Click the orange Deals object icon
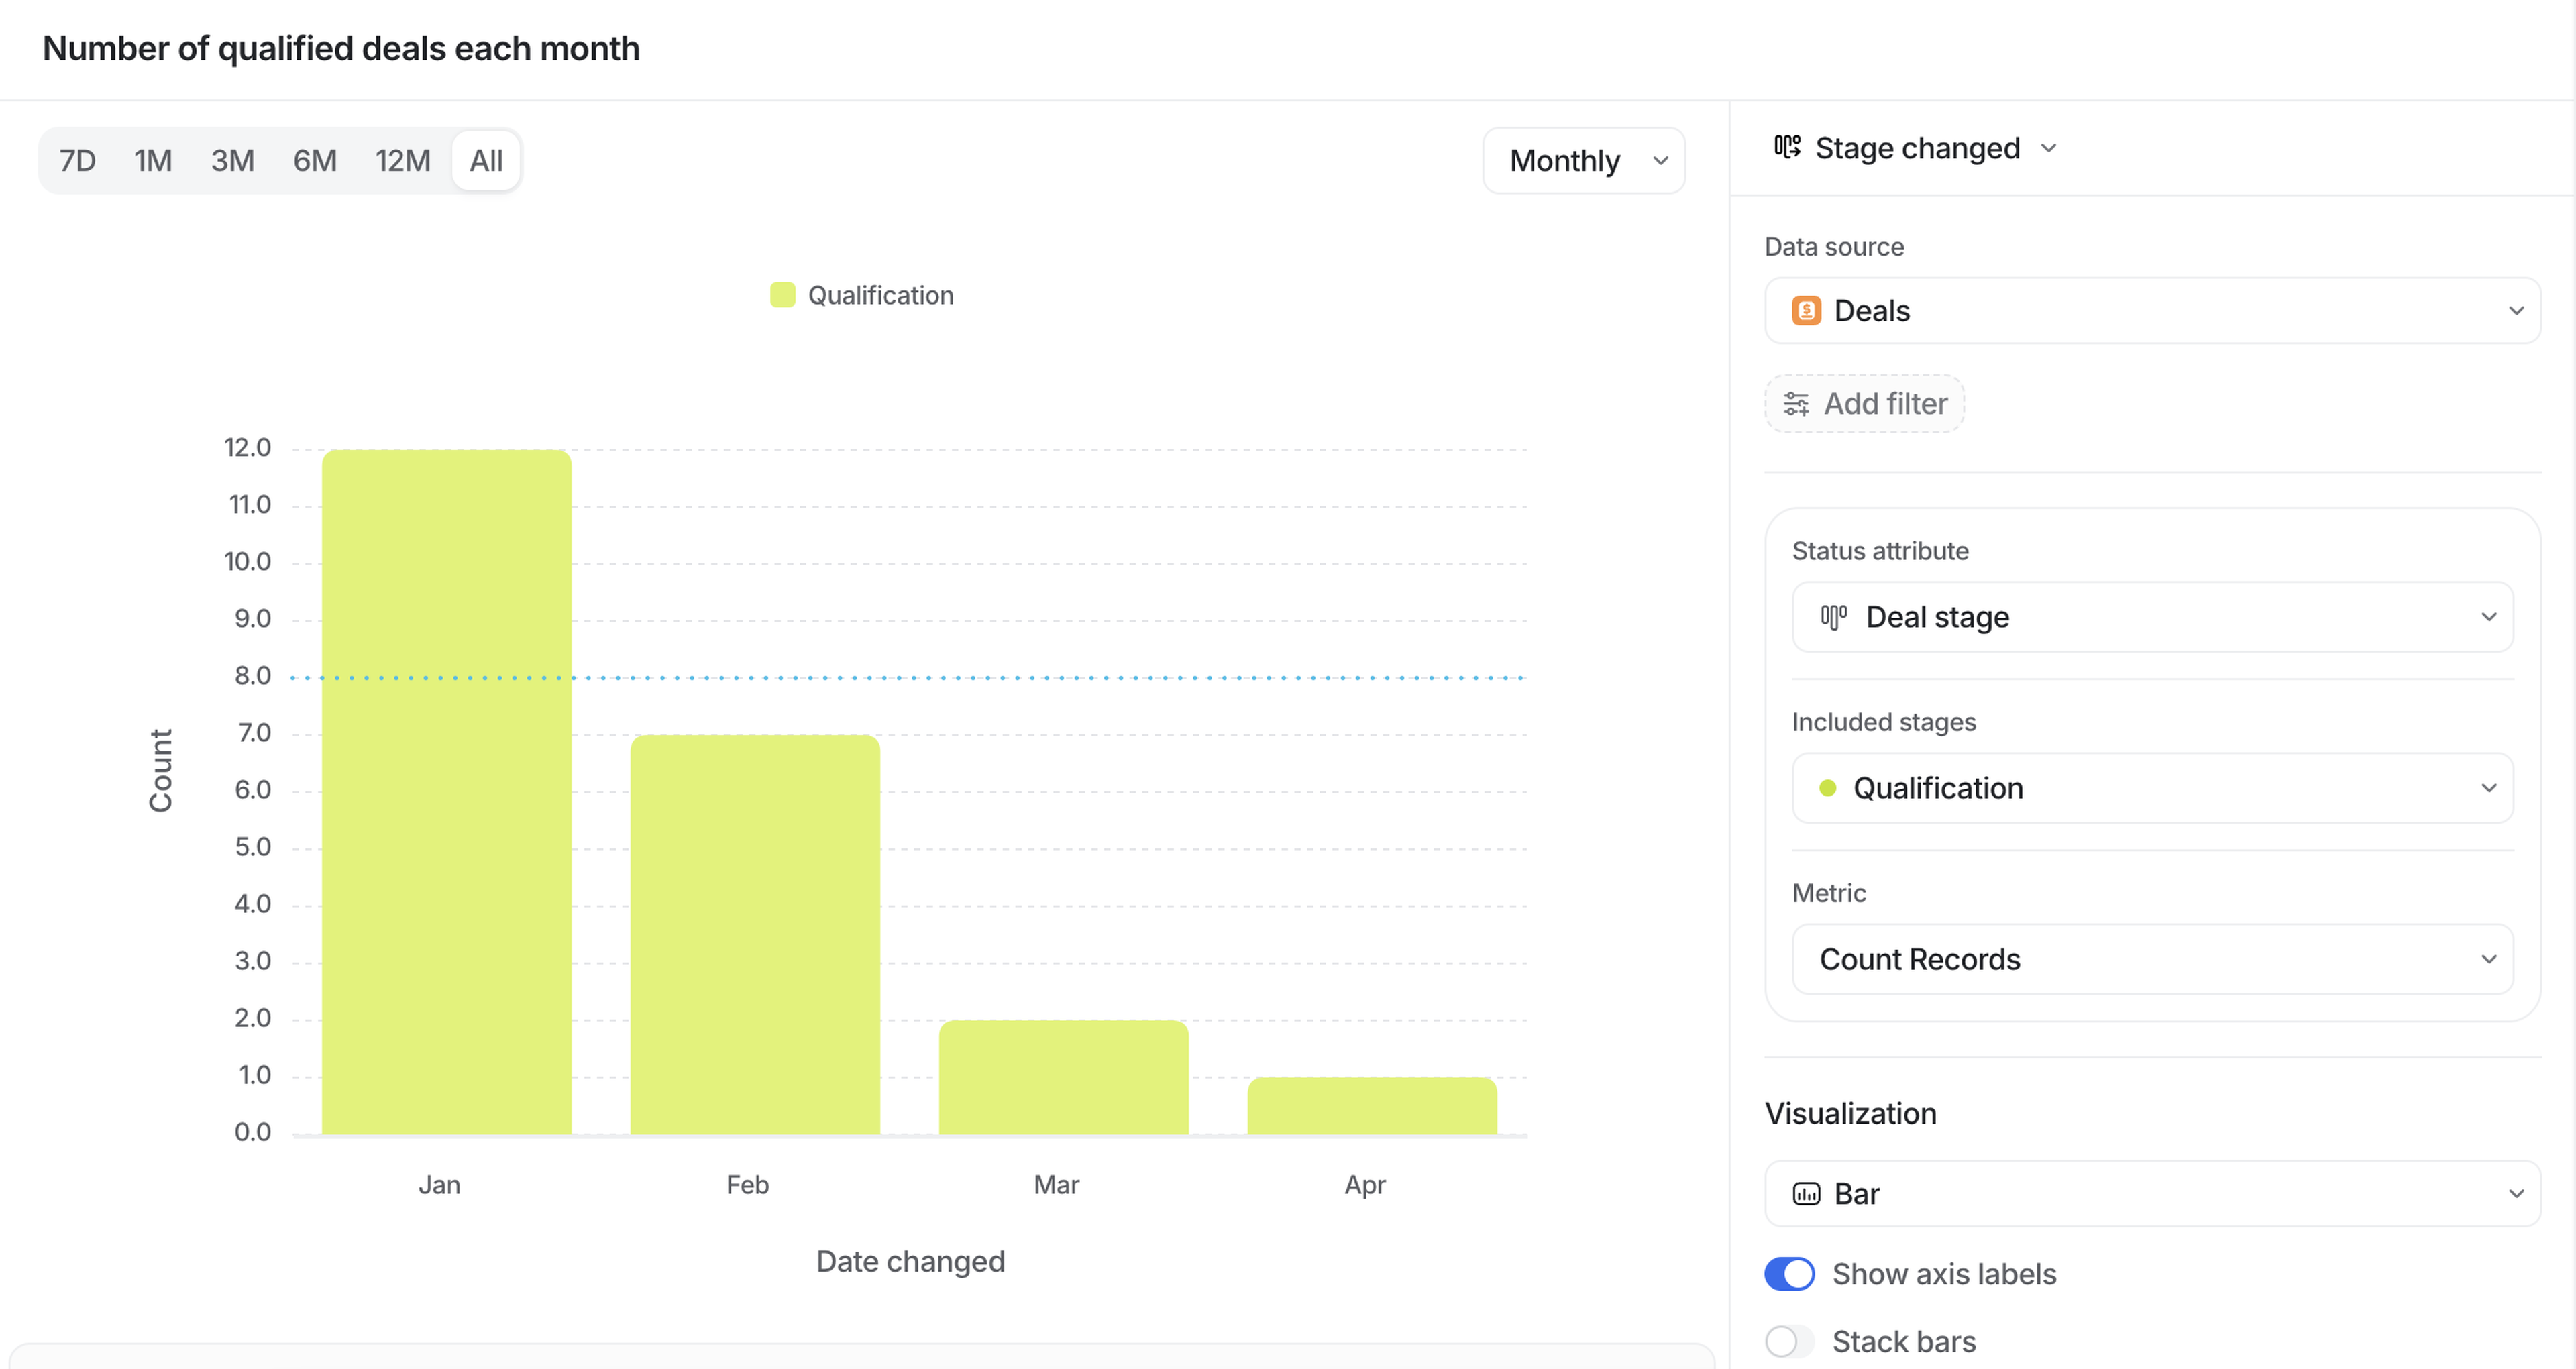The image size is (2576, 1369). 1806,311
